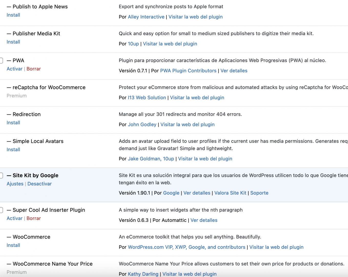Screen dimensions: 348x277
Task: Click the Site Kit by Google plugin name
Action: 36,175
